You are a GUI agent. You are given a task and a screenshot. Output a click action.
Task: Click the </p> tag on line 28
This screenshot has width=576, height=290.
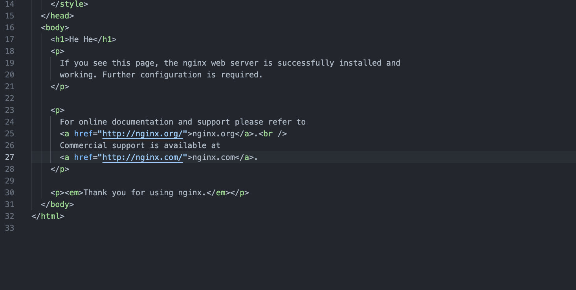[60, 169]
